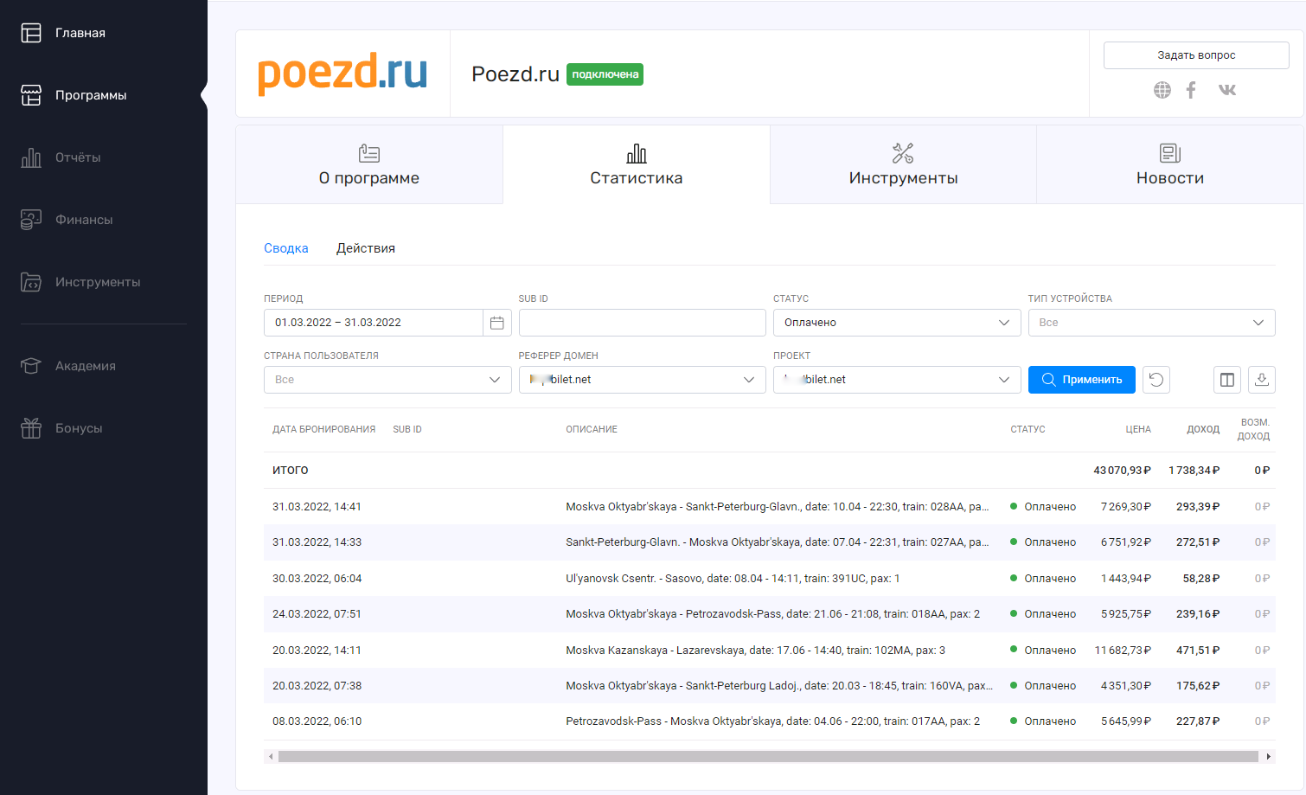
Task: Open Бонусы in the sidebar
Action: [x=79, y=428]
